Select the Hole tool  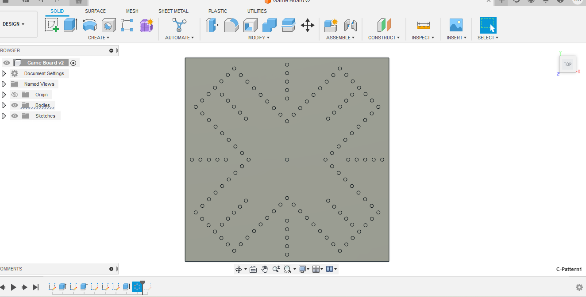[x=108, y=25]
